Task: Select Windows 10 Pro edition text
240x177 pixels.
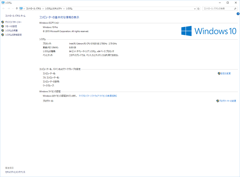Action: [x=50, y=27]
